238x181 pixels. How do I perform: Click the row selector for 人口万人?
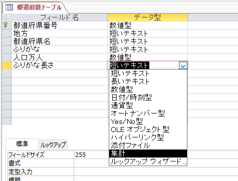[7, 57]
